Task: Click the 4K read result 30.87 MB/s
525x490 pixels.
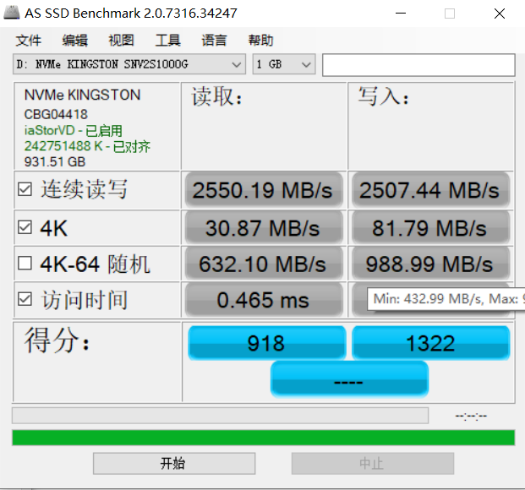Action: [264, 228]
